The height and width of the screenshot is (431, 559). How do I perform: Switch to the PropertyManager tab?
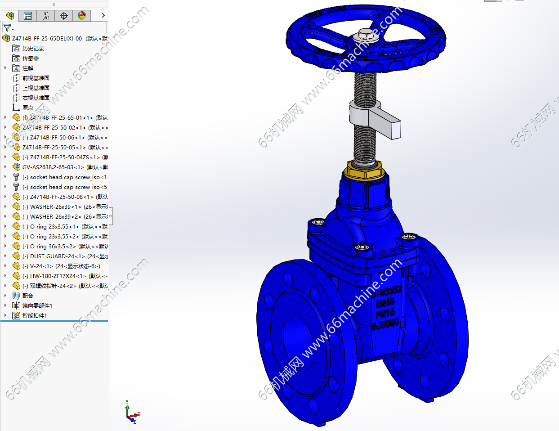(28, 16)
